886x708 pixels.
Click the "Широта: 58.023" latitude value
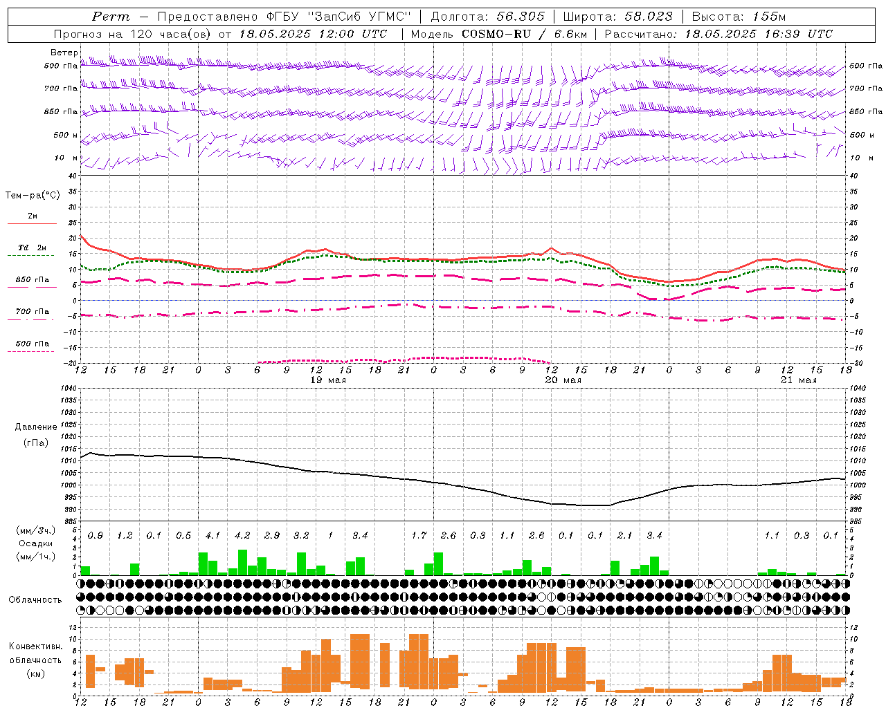(x=617, y=17)
